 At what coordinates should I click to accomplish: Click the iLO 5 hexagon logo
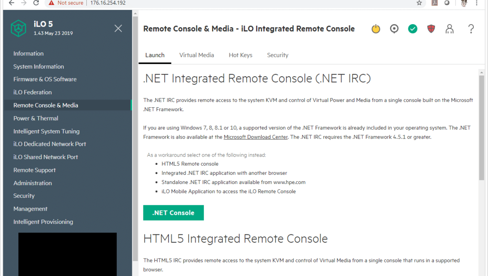18,28
